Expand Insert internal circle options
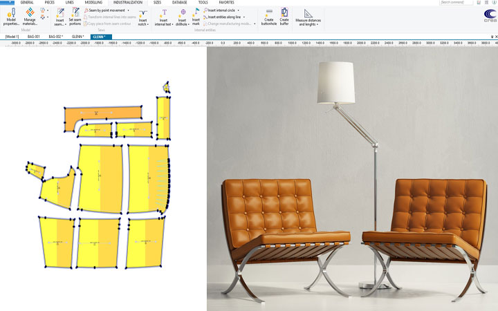The width and height of the screenshot is (498, 311). (x=237, y=11)
